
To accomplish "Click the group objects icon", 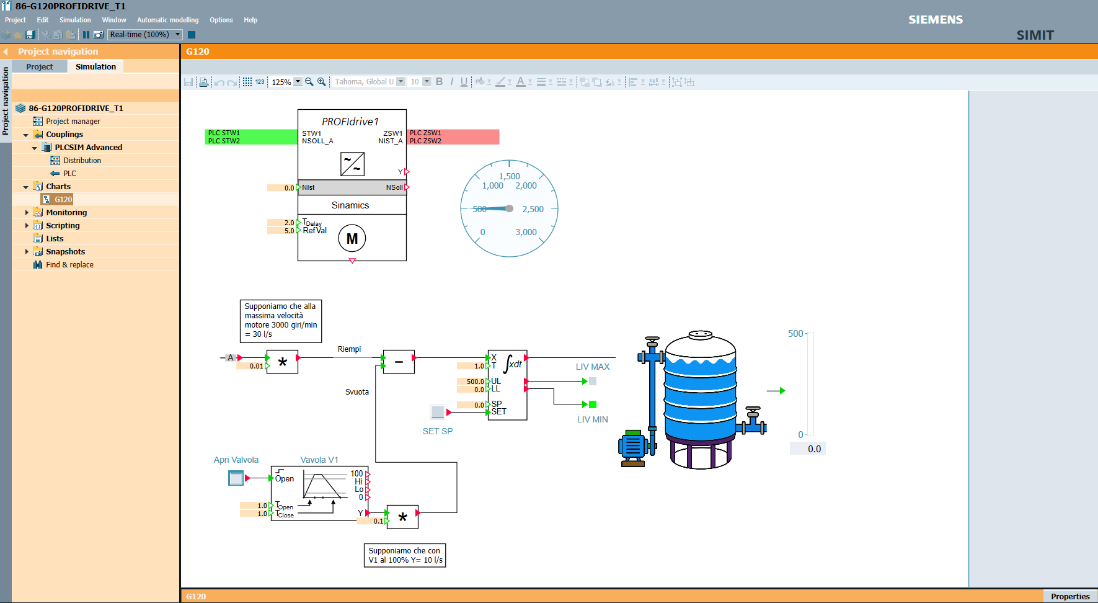I will click(676, 82).
